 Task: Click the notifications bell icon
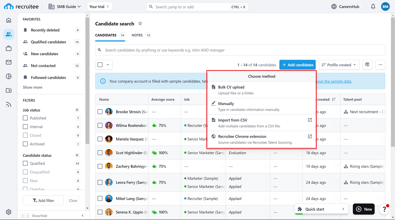point(373,7)
